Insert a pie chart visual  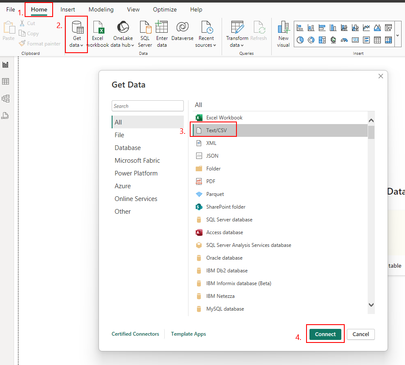pyautogui.click(x=300, y=40)
